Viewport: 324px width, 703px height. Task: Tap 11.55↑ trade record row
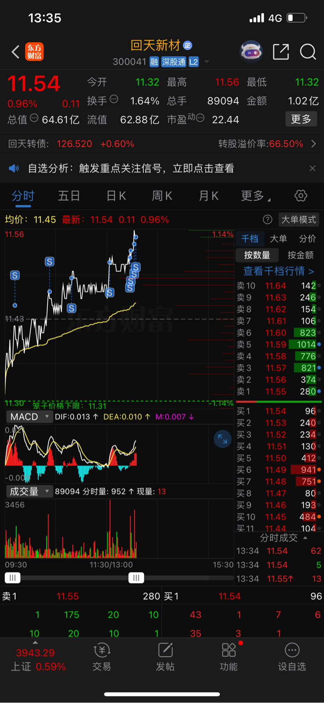(278, 579)
